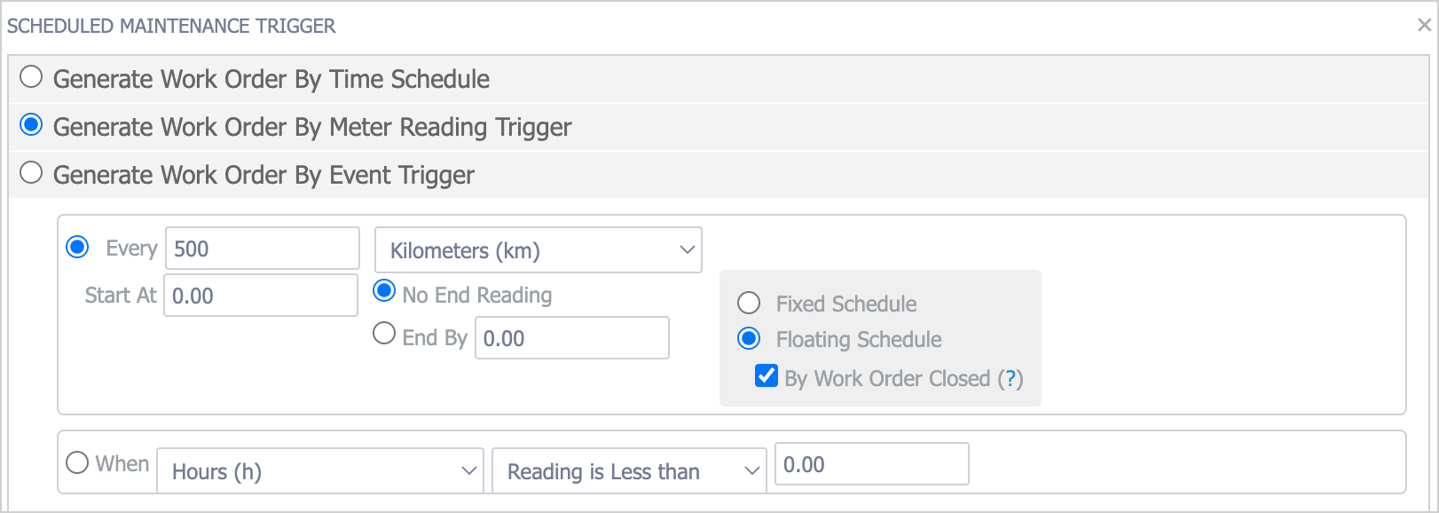
Task: Click the Floating Schedule label text
Action: tap(858, 340)
